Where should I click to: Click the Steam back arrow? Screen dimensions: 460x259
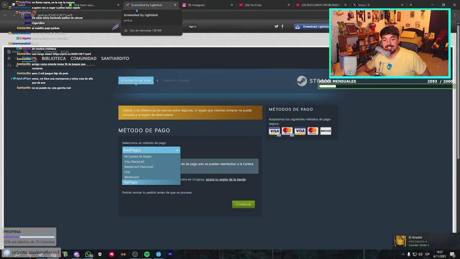pyautogui.click(x=9, y=58)
